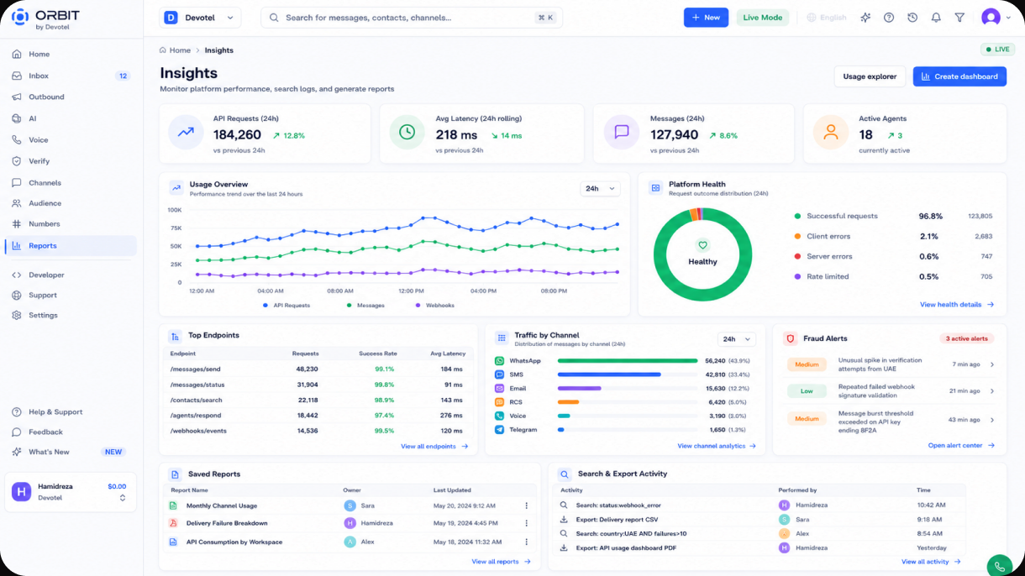Click the Support globe icon in sidebar
This screenshot has width=1025, height=576.
[x=17, y=296]
